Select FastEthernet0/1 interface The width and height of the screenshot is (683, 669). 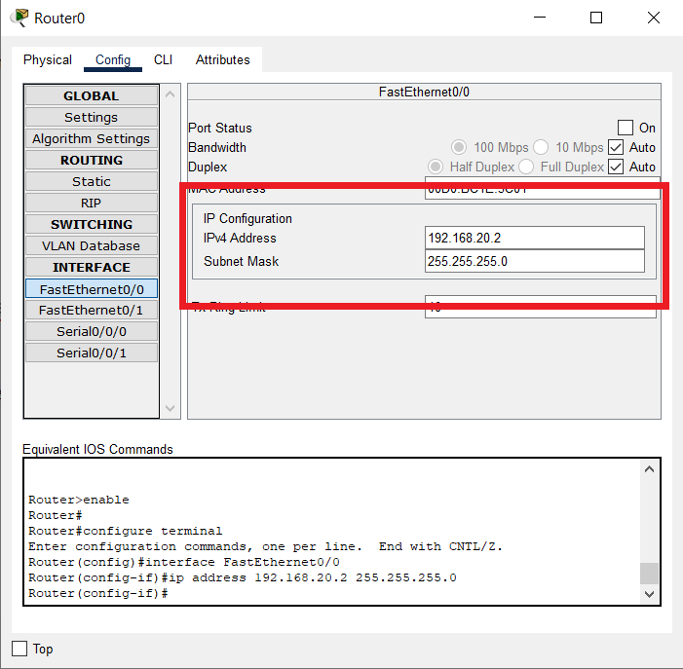pos(92,310)
